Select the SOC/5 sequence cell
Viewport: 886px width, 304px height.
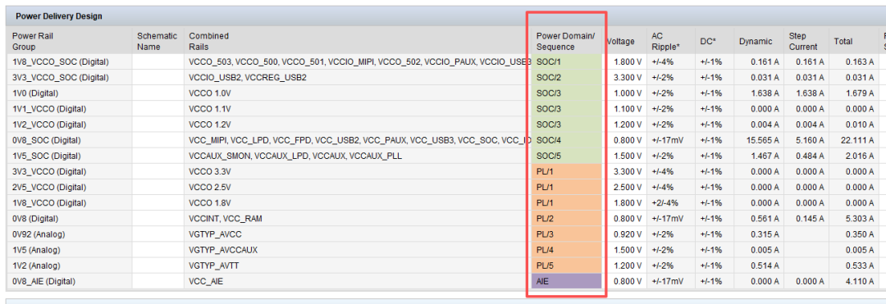pyautogui.click(x=567, y=156)
